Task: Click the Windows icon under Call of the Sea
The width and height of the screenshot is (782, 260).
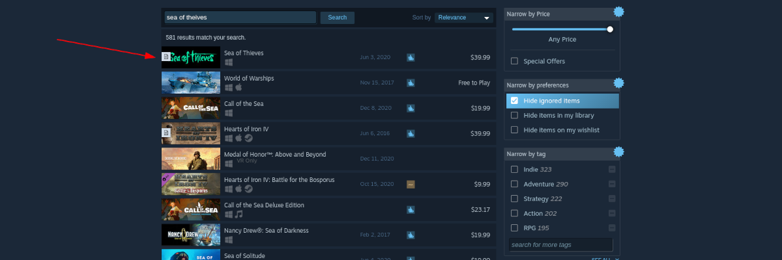Action: pos(229,112)
